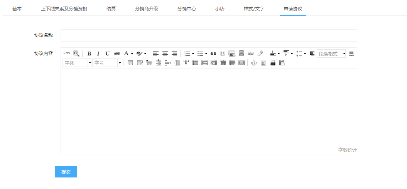The height and width of the screenshot is (189, 407).
Task: Open the 段落格式 paragraph format dropdown
Action: pos(331,54)
